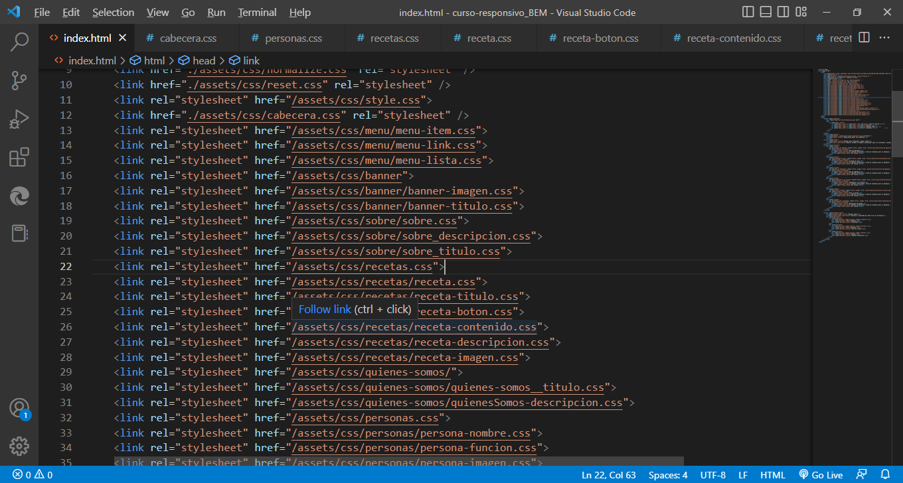
Task: Open the View menu
Action: 157,13
